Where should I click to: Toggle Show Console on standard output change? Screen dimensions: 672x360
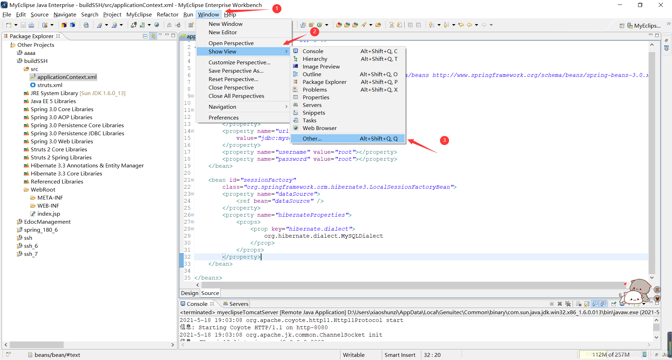pos(595,304)
